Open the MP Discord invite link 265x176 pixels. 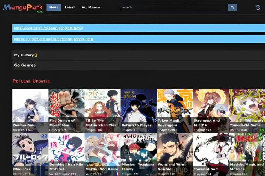tap(49, 28)
